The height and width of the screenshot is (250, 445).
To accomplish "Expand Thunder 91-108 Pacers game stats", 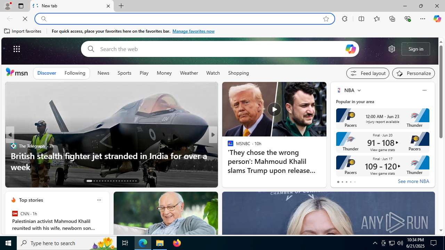I will 382,142.
